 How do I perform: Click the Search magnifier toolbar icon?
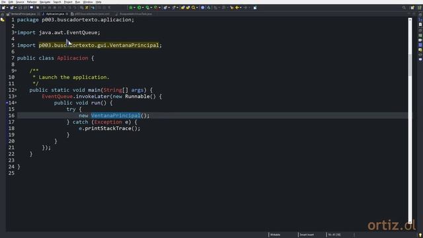click(x=194, y=7)
